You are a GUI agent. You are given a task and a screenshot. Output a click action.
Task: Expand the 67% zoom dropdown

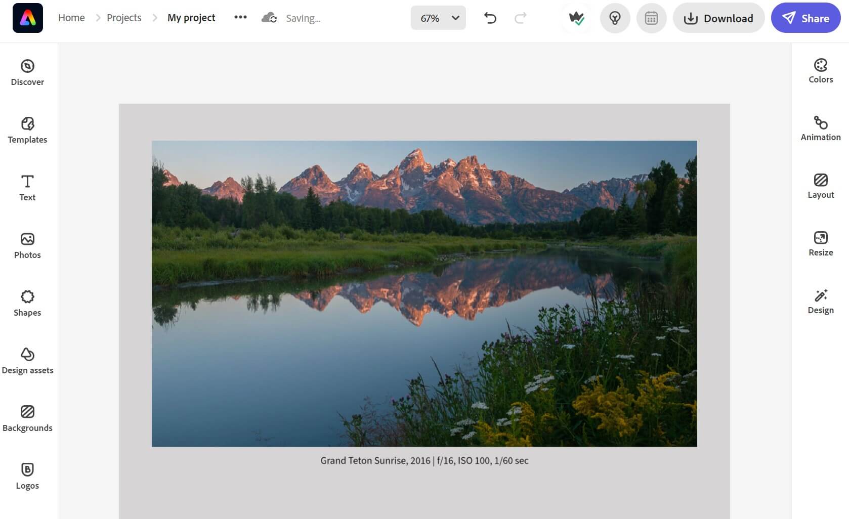438,18
